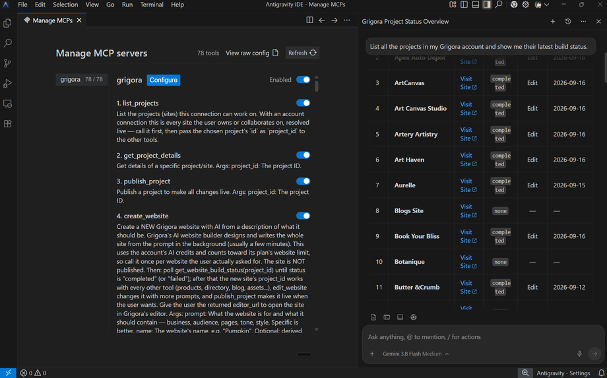Viewport: 607px width, 378px height.
Task: Click Edit for Aurelle row
Action: pos(532,185)
